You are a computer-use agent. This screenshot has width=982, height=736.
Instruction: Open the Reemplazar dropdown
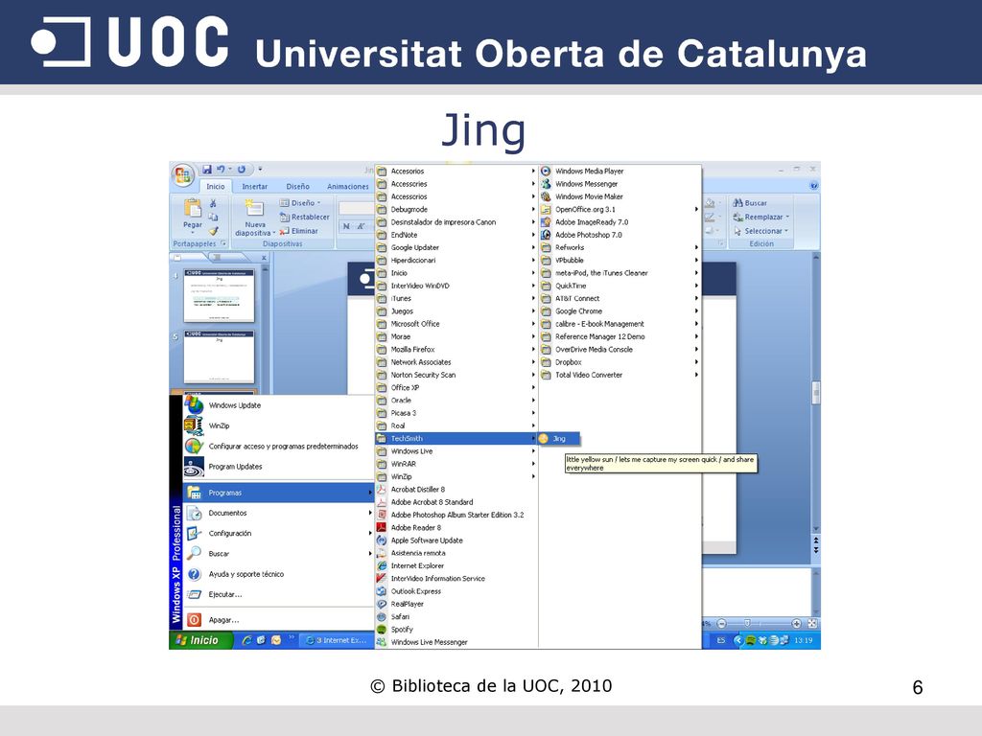(x=760, y=218)
